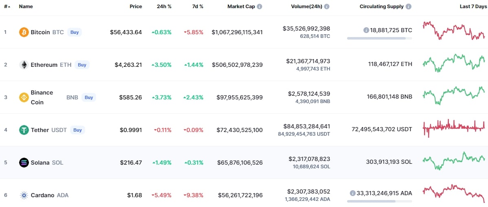Sort by rank using # column header
488x207 pixels.
coord(7,6)
